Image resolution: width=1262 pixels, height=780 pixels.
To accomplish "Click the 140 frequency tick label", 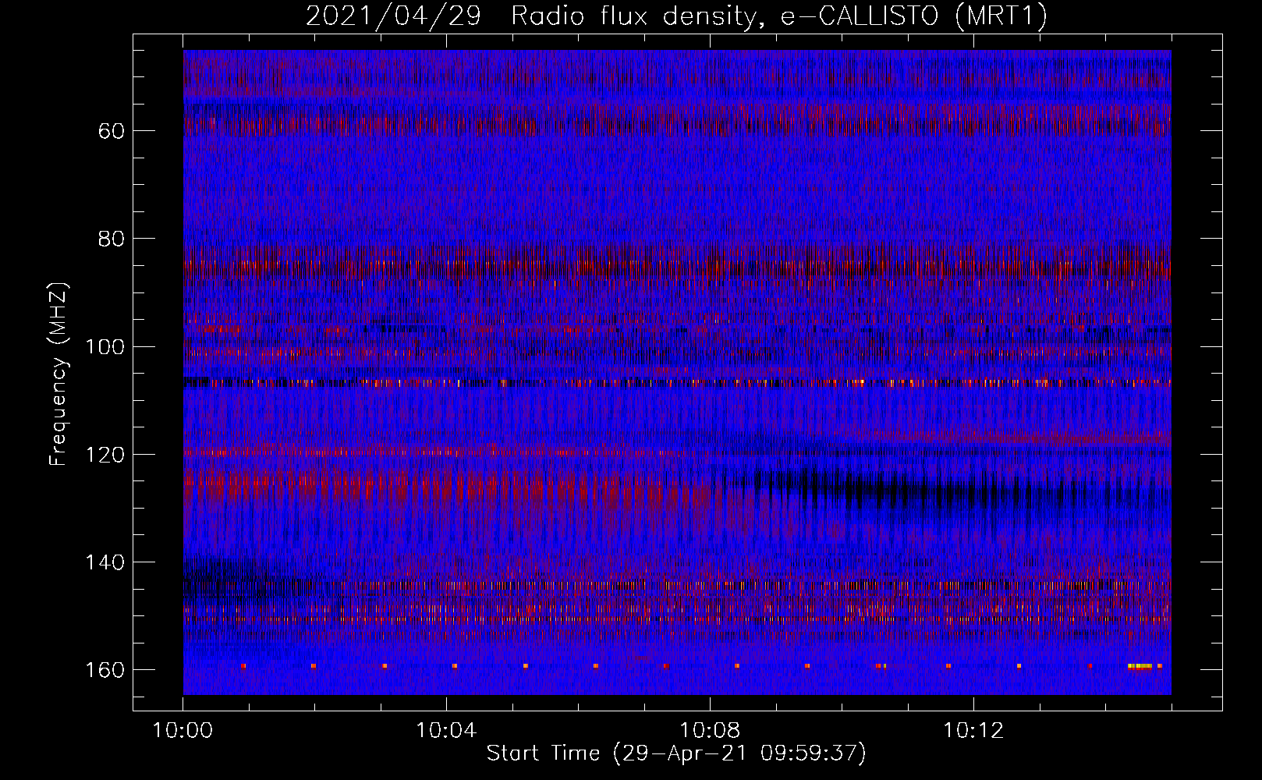I will click(105, 562).
